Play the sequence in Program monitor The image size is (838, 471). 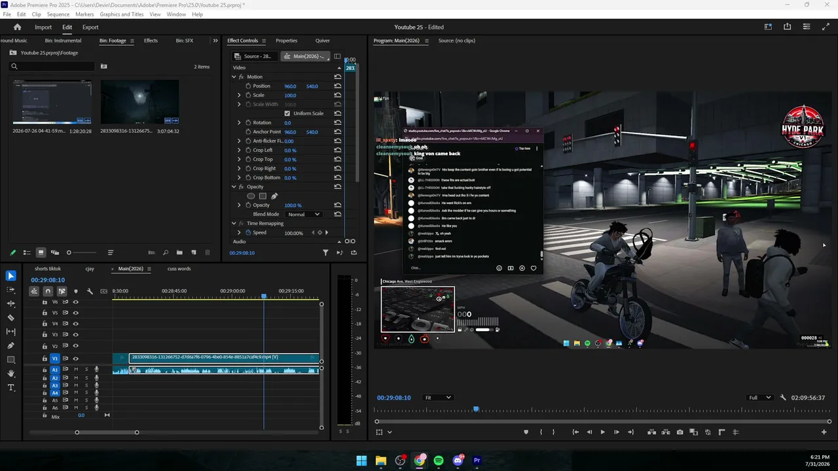pyautogui.click(x=602, y=432)
